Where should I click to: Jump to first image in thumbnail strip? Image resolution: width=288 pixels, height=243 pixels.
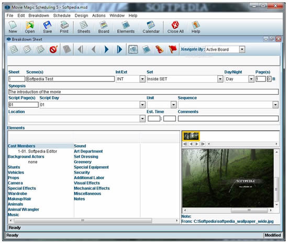pos(185,144)
